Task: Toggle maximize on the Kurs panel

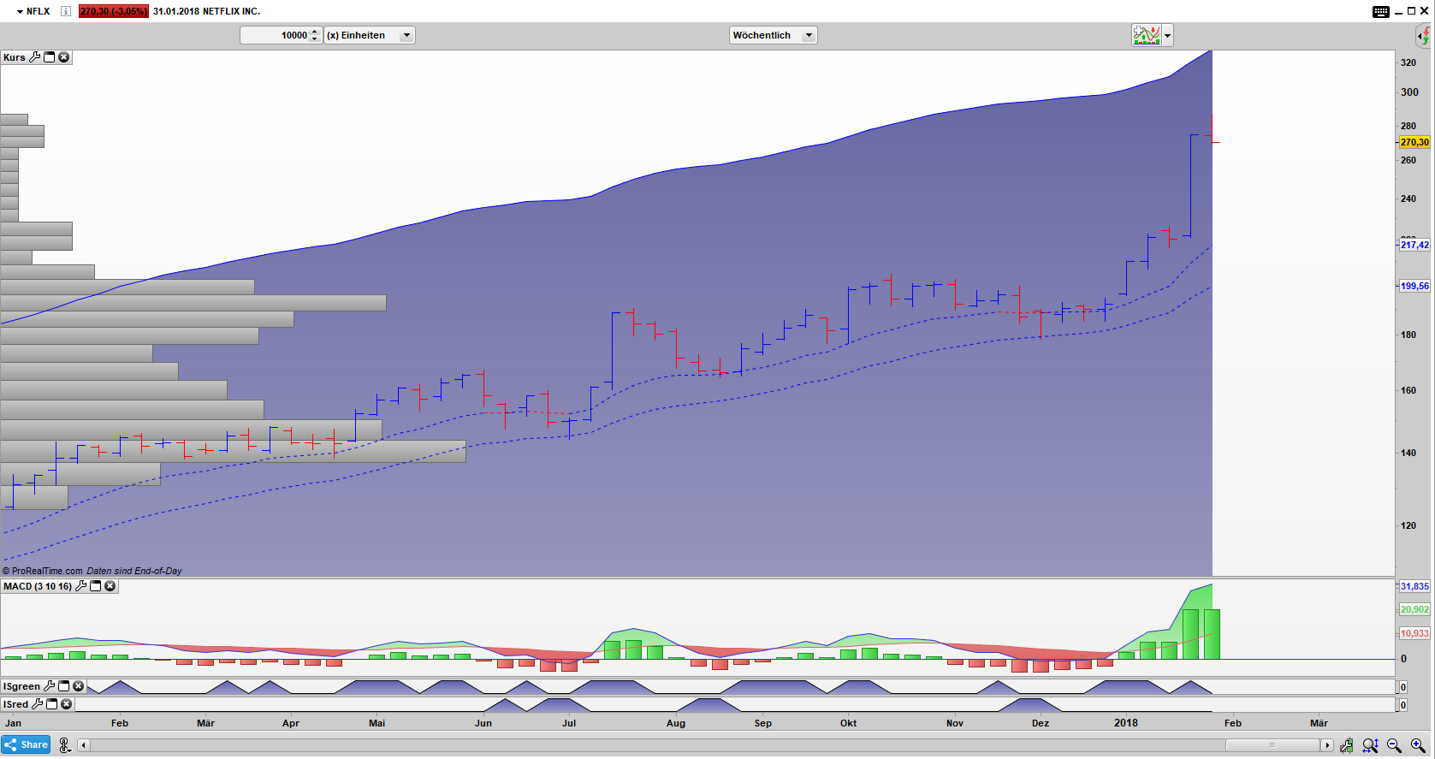Action: (50, 57)
